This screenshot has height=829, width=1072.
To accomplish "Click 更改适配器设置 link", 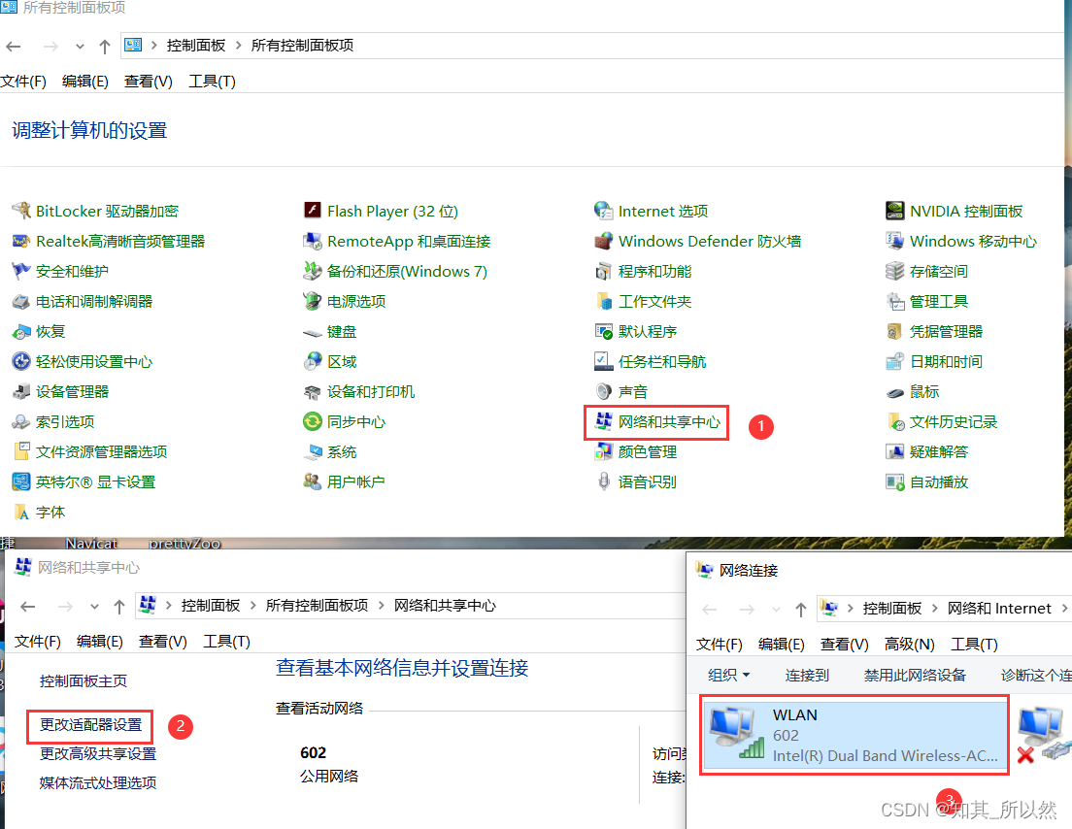I will 90,724.
